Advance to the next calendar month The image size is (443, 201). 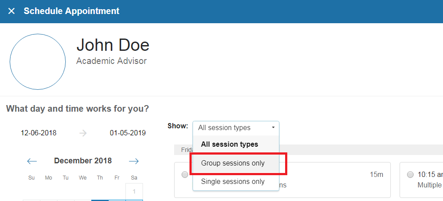point(134,161)
